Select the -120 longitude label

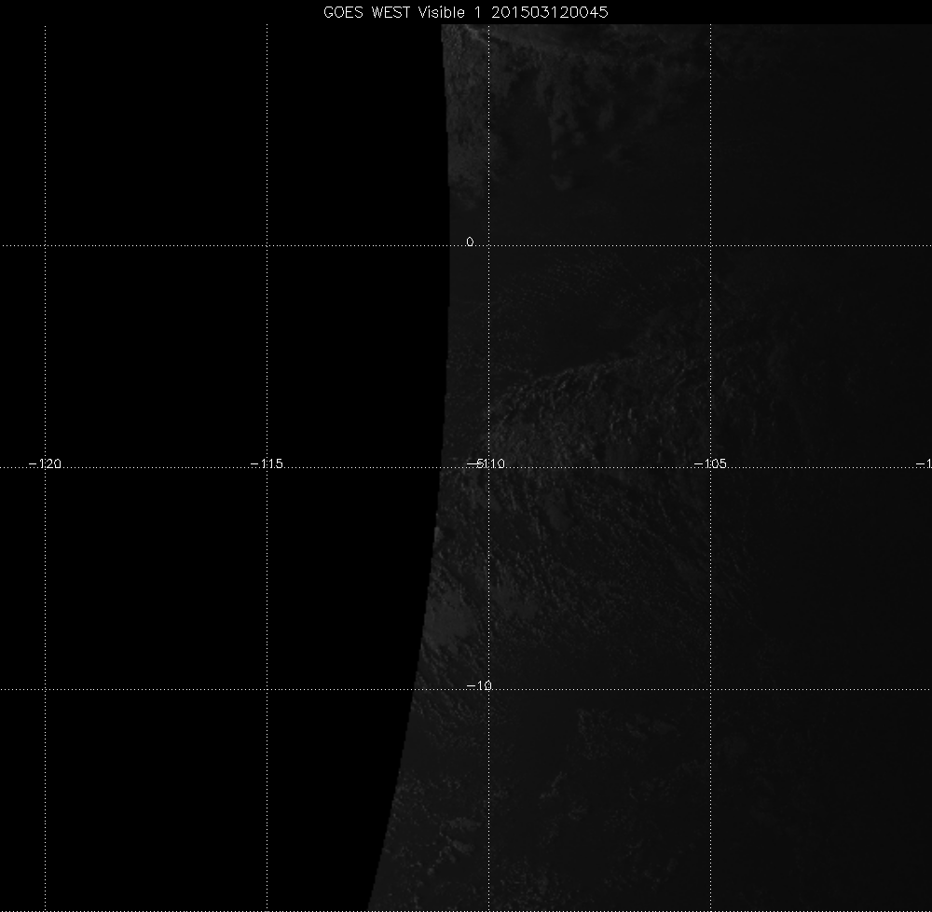45,463
